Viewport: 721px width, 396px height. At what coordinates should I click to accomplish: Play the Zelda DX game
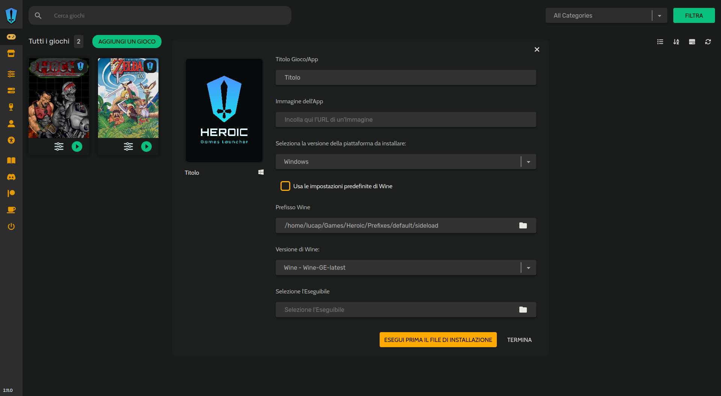146,147
